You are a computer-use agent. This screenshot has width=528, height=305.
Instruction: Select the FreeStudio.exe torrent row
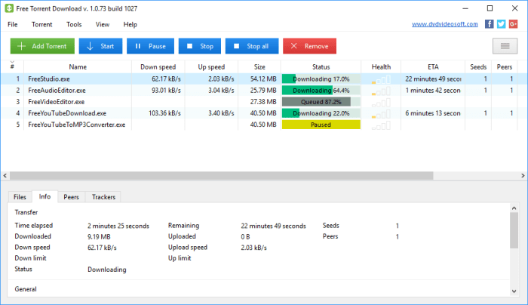pos(264,79)
